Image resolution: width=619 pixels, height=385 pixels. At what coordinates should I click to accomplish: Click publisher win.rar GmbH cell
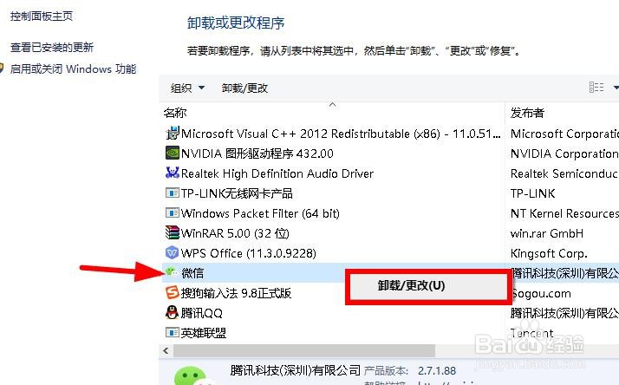click(x=547, y=233)
